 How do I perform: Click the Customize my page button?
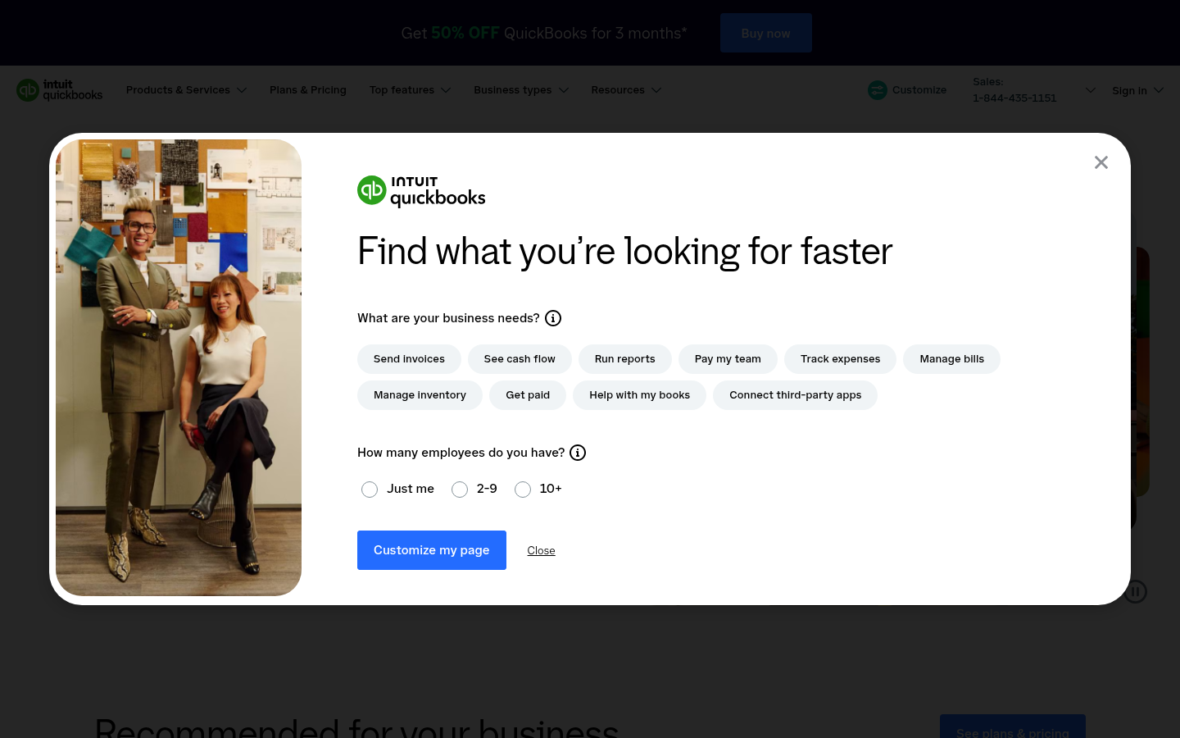tap(432, 550)
